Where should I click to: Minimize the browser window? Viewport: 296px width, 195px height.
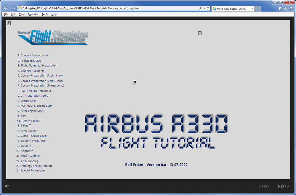point(276,2)
